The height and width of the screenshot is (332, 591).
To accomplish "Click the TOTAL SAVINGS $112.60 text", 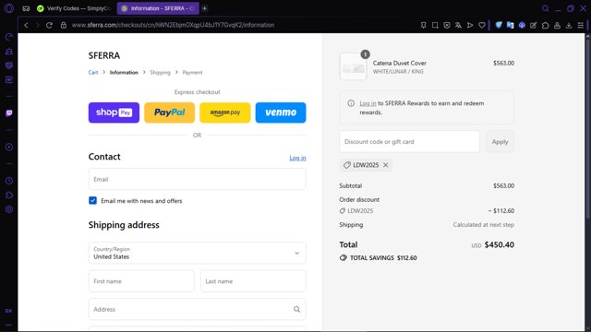I will 383,258.
